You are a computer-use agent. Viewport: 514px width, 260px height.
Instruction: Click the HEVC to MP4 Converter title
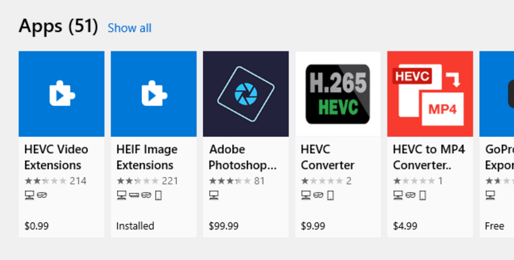click(x=429, y=157)
